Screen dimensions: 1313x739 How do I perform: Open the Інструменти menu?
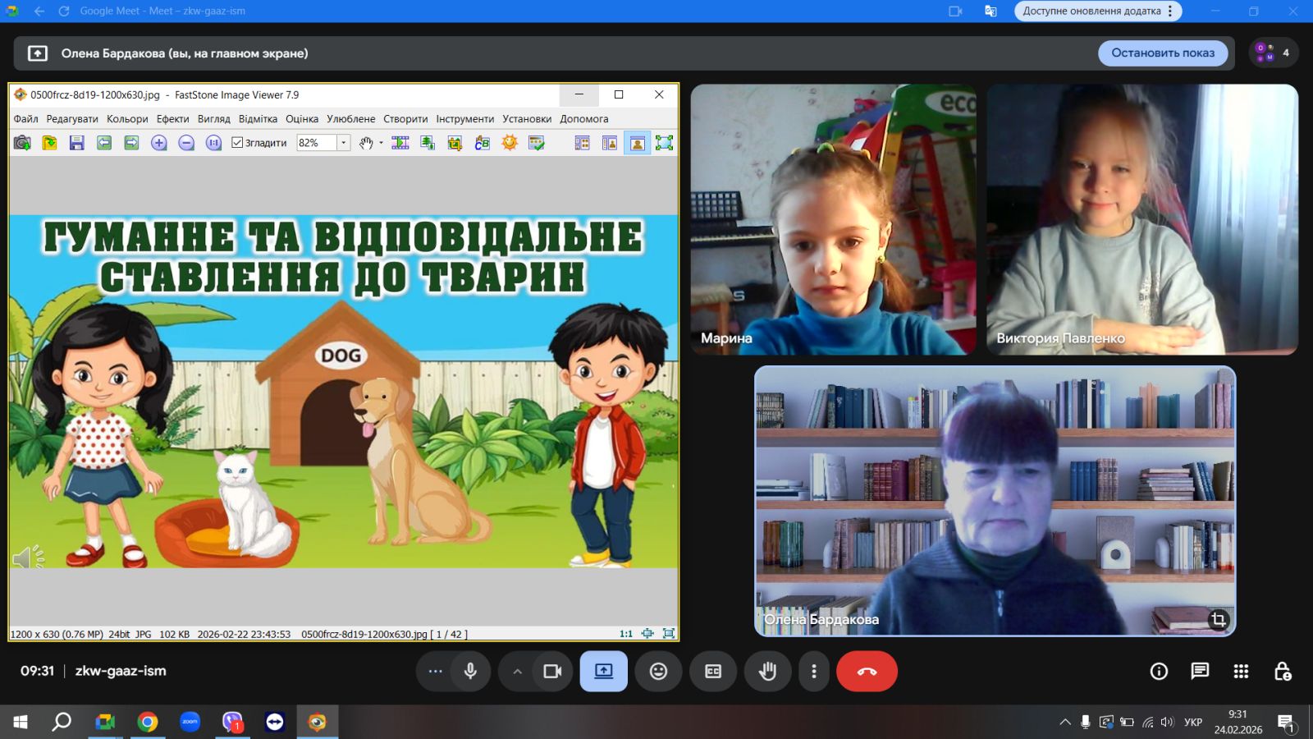(x=464, y=119)
